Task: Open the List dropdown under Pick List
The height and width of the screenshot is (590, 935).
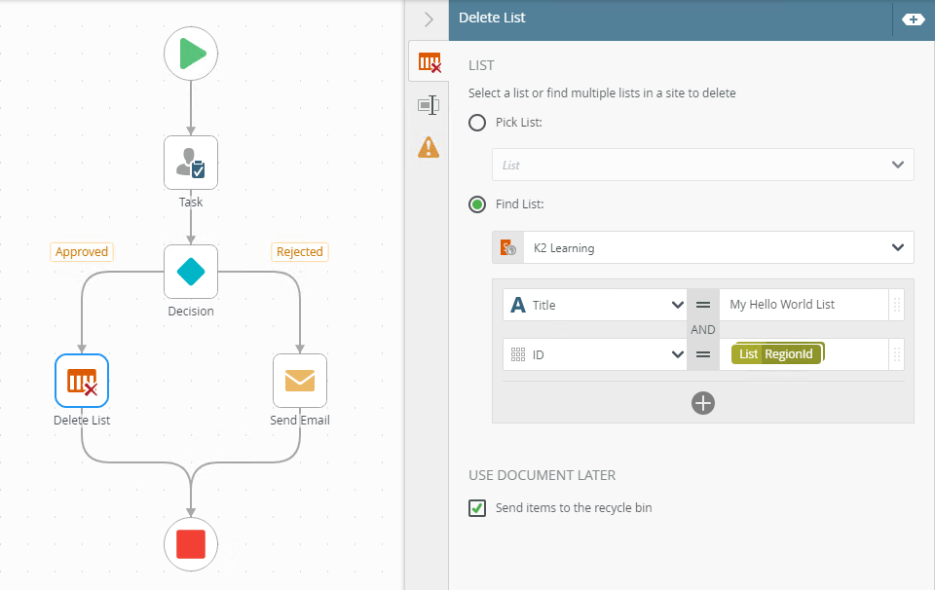Action: (x=703, y=165)
